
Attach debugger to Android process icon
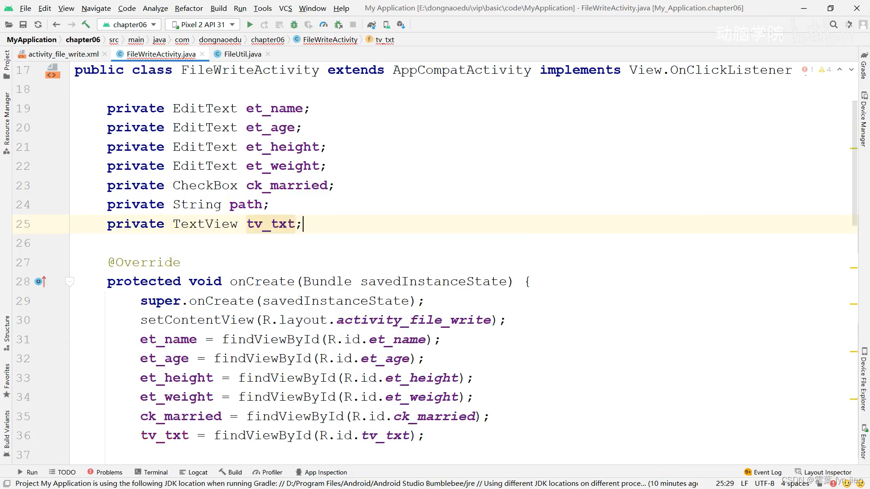[338, 24]
